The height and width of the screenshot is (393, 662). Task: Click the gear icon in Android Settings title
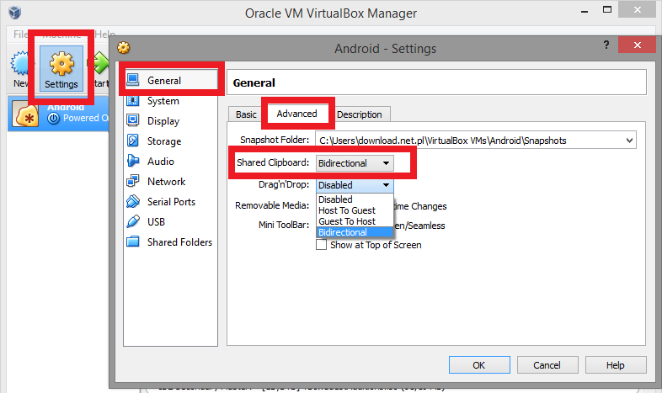tap(124, 48)
